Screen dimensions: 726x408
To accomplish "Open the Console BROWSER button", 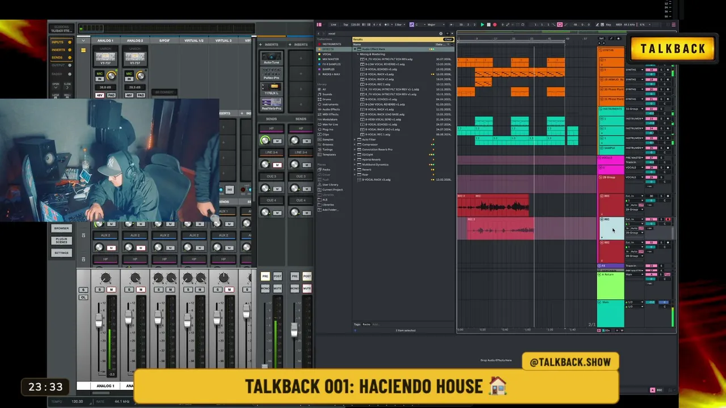I will 61,228.
